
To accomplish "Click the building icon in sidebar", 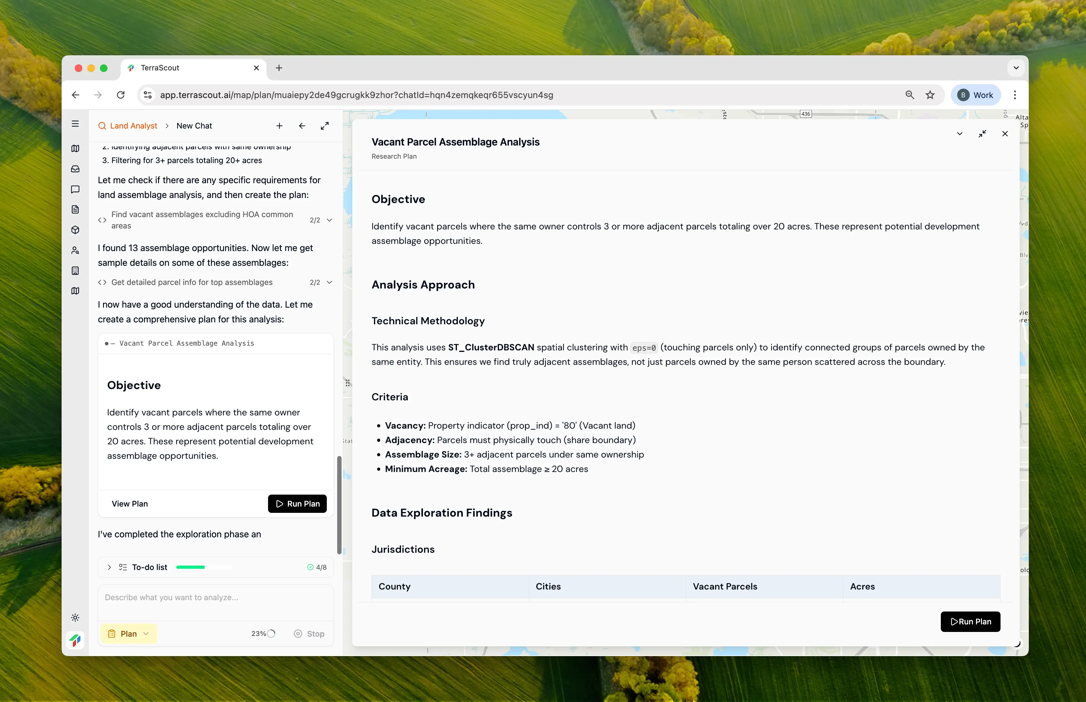I will [x=75, y=270].
